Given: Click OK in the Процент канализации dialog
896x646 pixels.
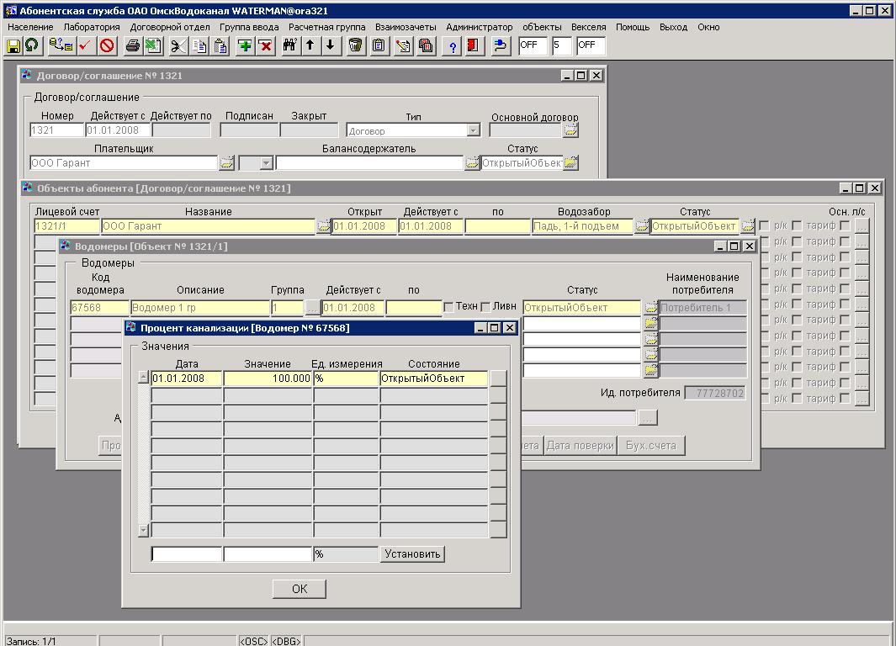Looking at the screenshot, I should click(299, 589).
